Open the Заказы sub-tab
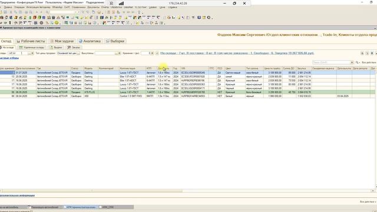377x212 pixels. click(x=74, y=48)
